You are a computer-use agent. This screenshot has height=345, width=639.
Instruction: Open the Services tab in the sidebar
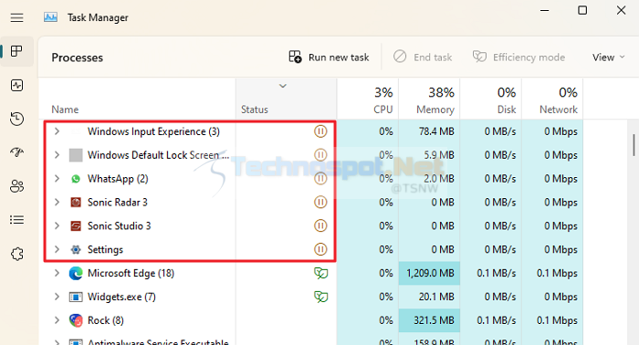(x=16, y=254)
